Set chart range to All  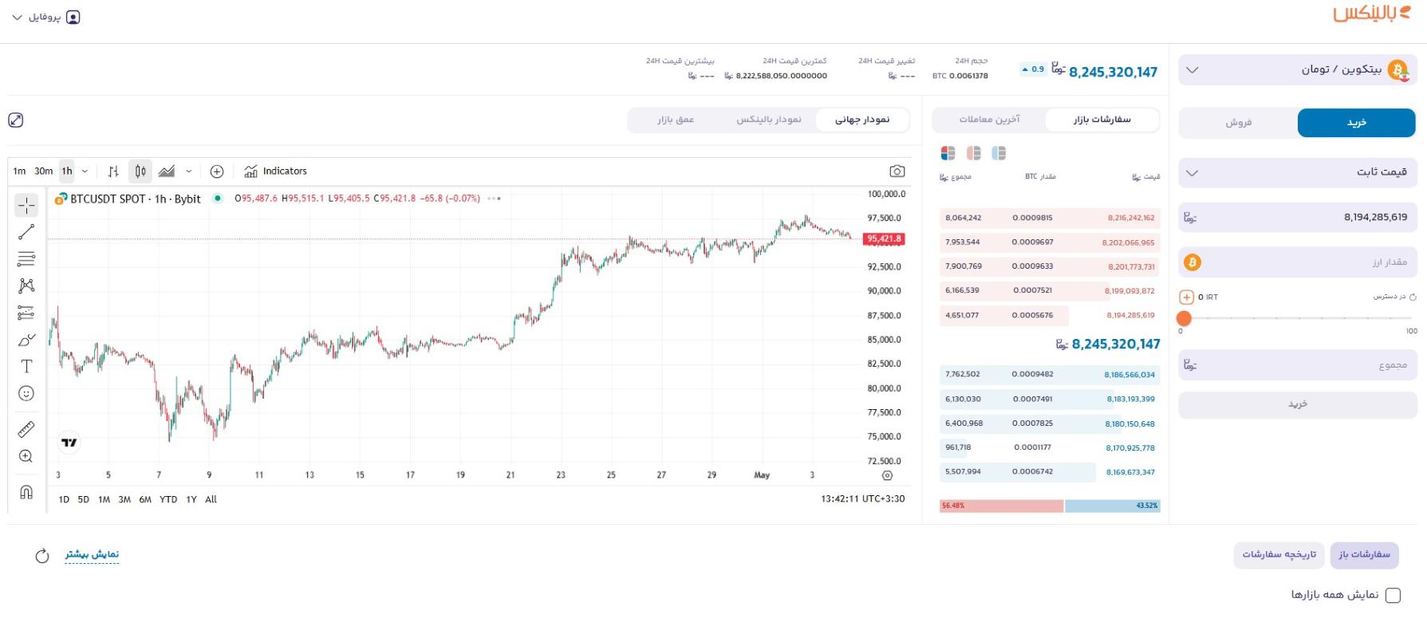(211, 500)
